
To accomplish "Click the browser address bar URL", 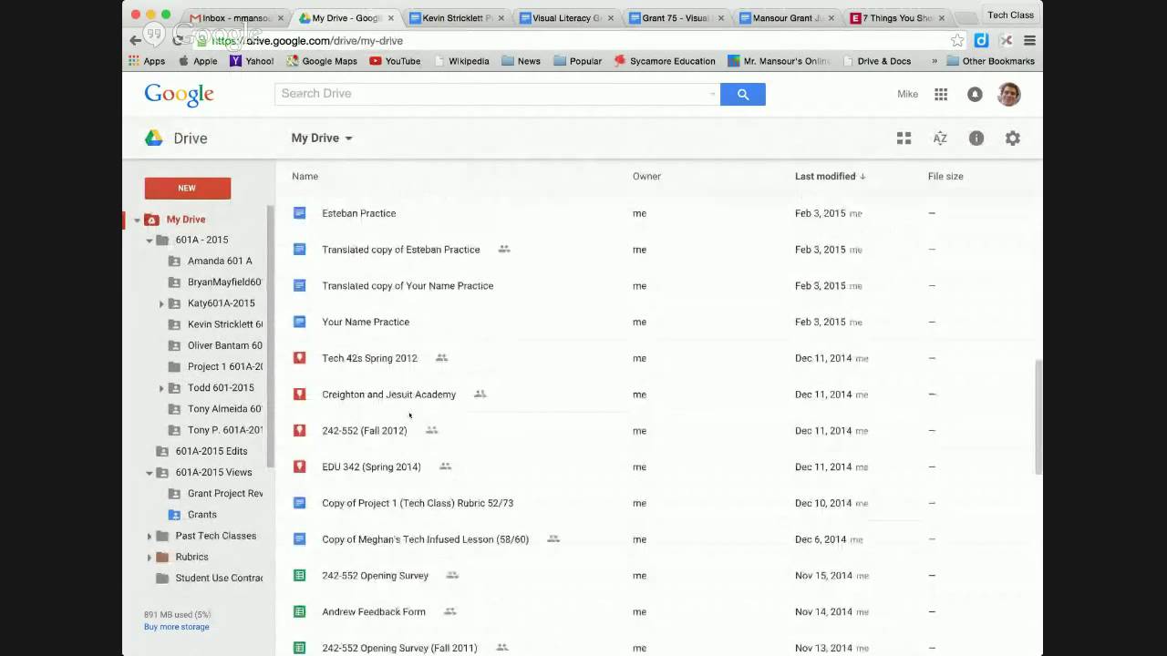I will (x=307, y=40).
